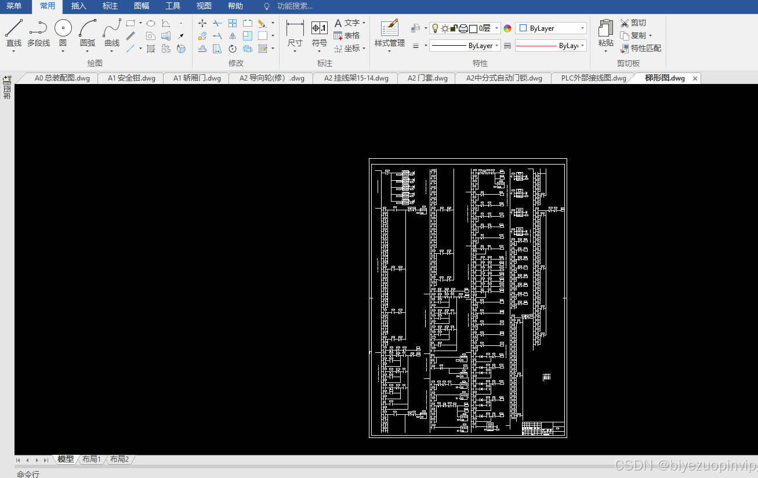Screen dimensions: 758x478
Task: Select the 直线 (Line) drawing tool
Action: [14, 32]
